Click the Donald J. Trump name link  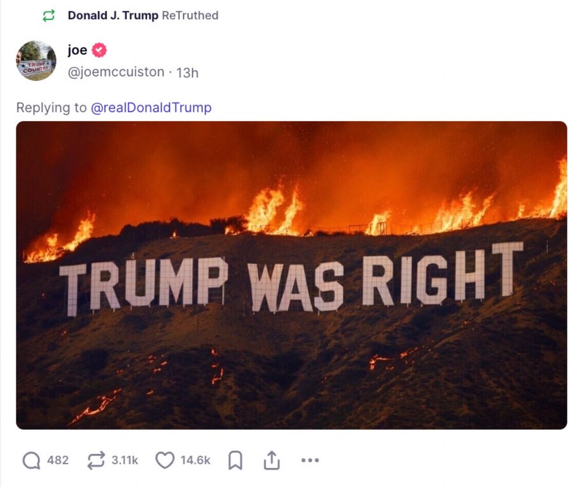point(113,16)
